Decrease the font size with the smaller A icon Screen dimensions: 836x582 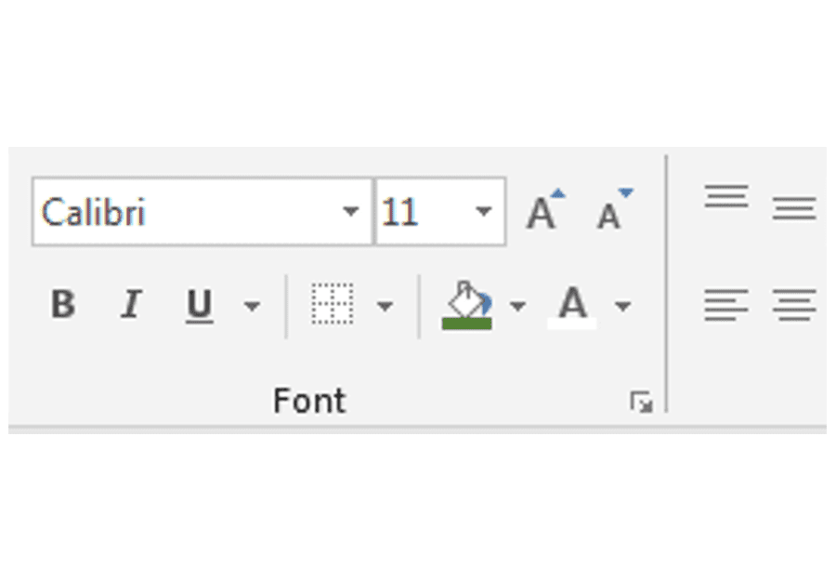click(x=614, y=210)
